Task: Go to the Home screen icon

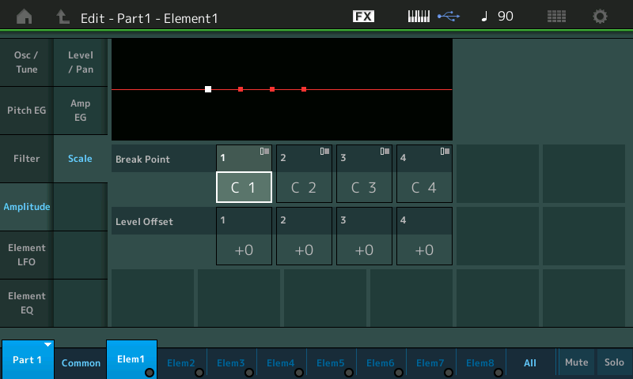Action: point(25,17)
